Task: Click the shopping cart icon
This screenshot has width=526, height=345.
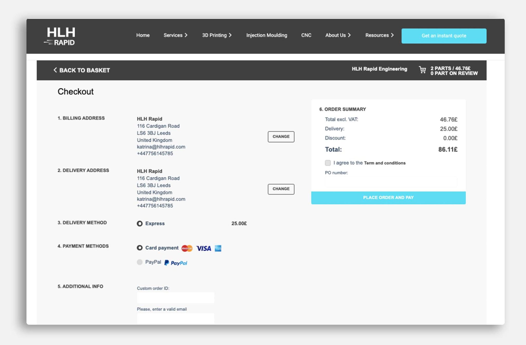Action: click(422, 70)
